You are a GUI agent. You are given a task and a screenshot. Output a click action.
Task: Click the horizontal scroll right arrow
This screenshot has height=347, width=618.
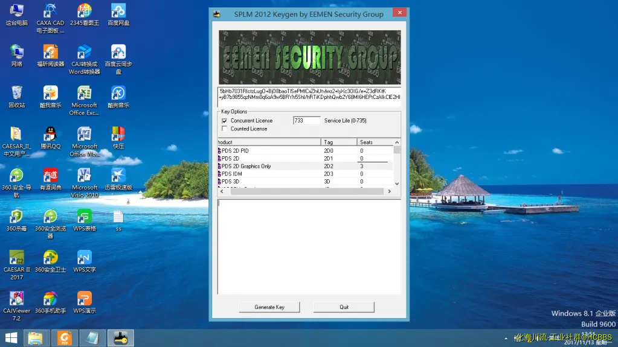pos(390,191)
